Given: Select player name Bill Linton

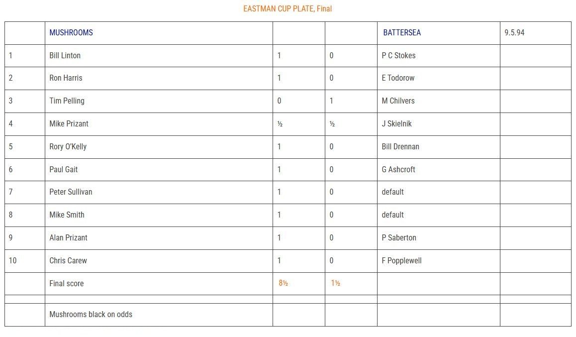Looking at the screenshot, I should pos(65,55).
